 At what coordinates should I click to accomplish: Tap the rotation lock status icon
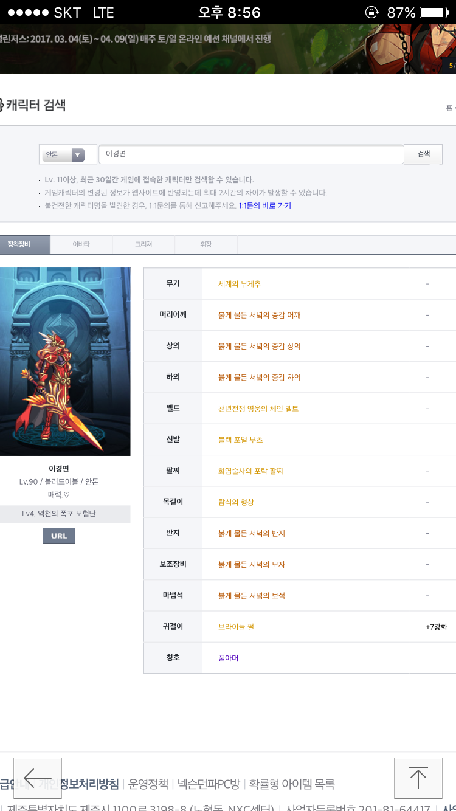(371, 12)
